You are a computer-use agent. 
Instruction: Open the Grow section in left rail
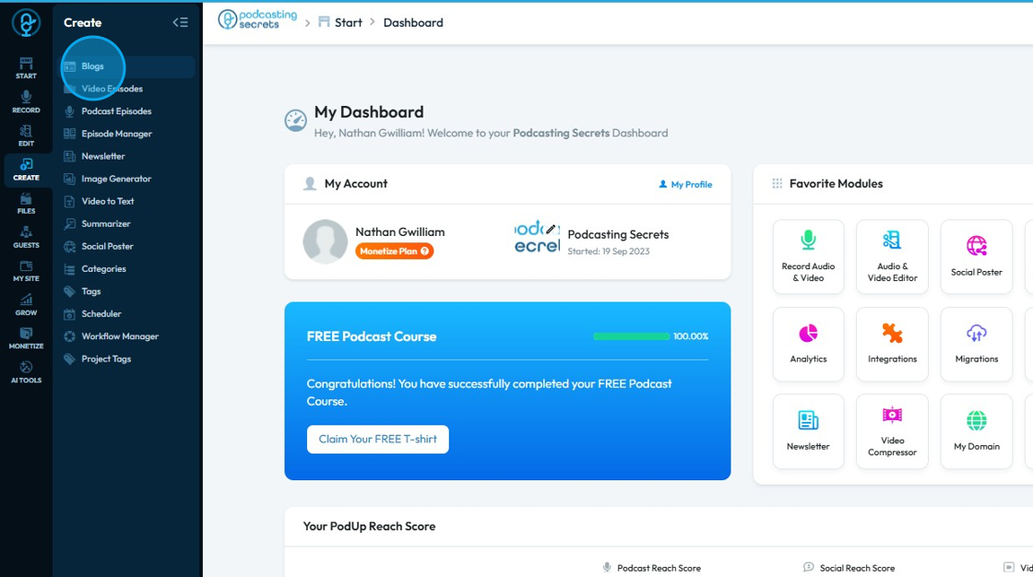[26, 305]
